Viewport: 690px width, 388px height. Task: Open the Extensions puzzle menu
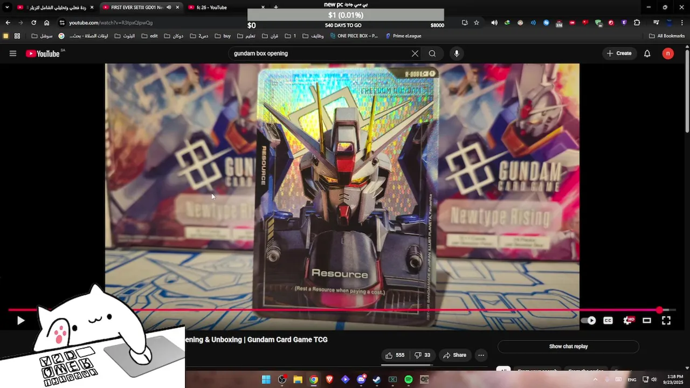637,23
